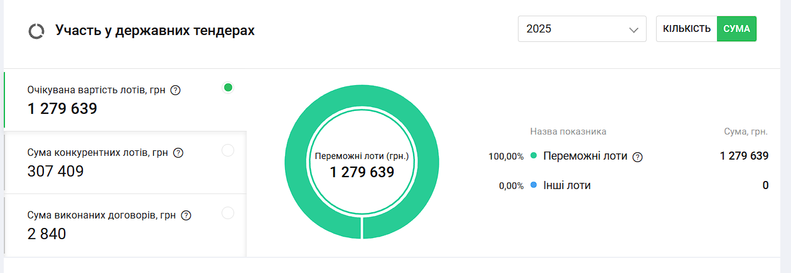The height and width of the screenshot is (273, 791).
Task: Click the donut chart icon beside section title
Action: pos(36,31)
